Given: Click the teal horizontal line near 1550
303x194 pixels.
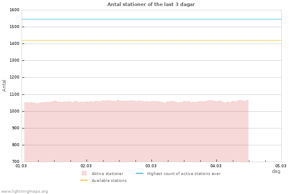Looking at the screenshot, I should [x=151, y=19].
